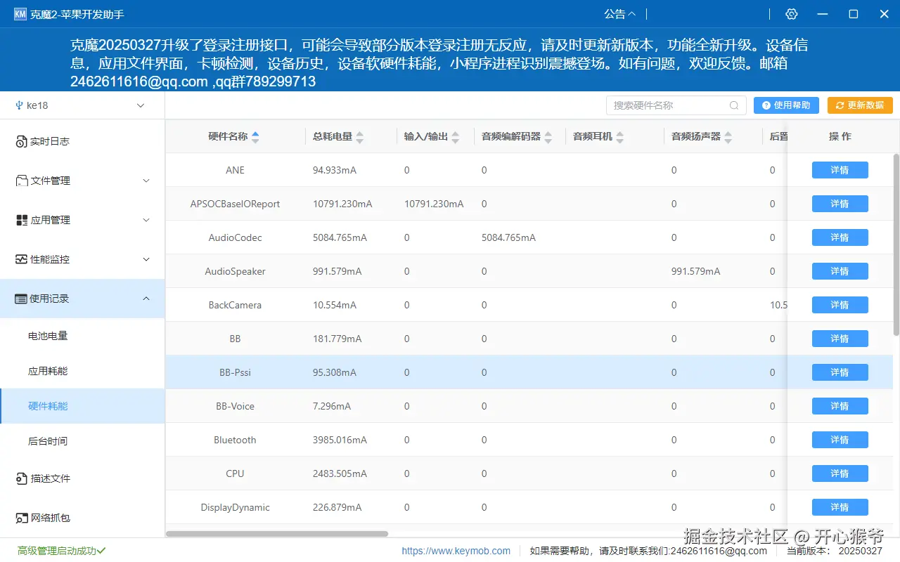Click the horizontal table scrollbar
The width and height of the screenshot is (900, 562).
[277, 534]
